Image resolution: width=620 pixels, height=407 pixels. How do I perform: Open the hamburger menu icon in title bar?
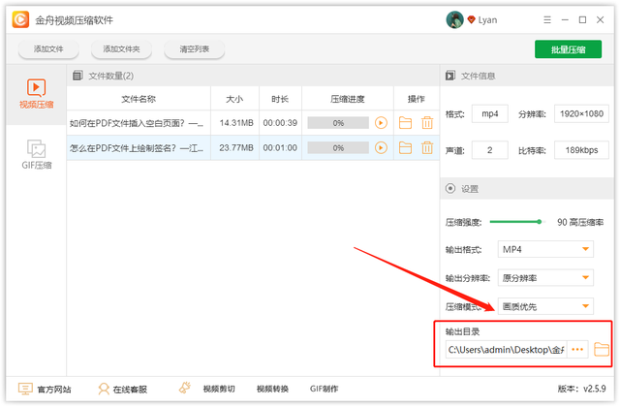click(546, 19)
